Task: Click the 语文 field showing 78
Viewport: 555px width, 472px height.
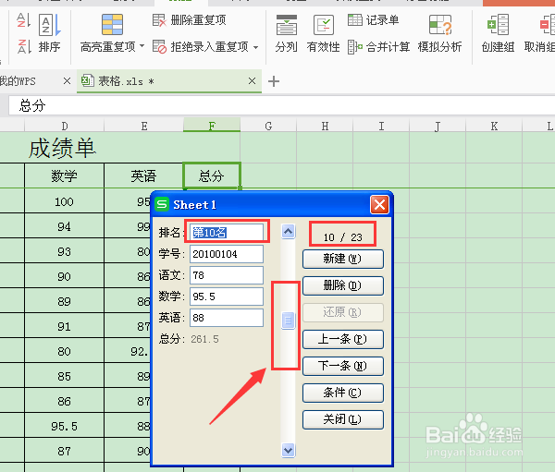Action: click(227, 275)
